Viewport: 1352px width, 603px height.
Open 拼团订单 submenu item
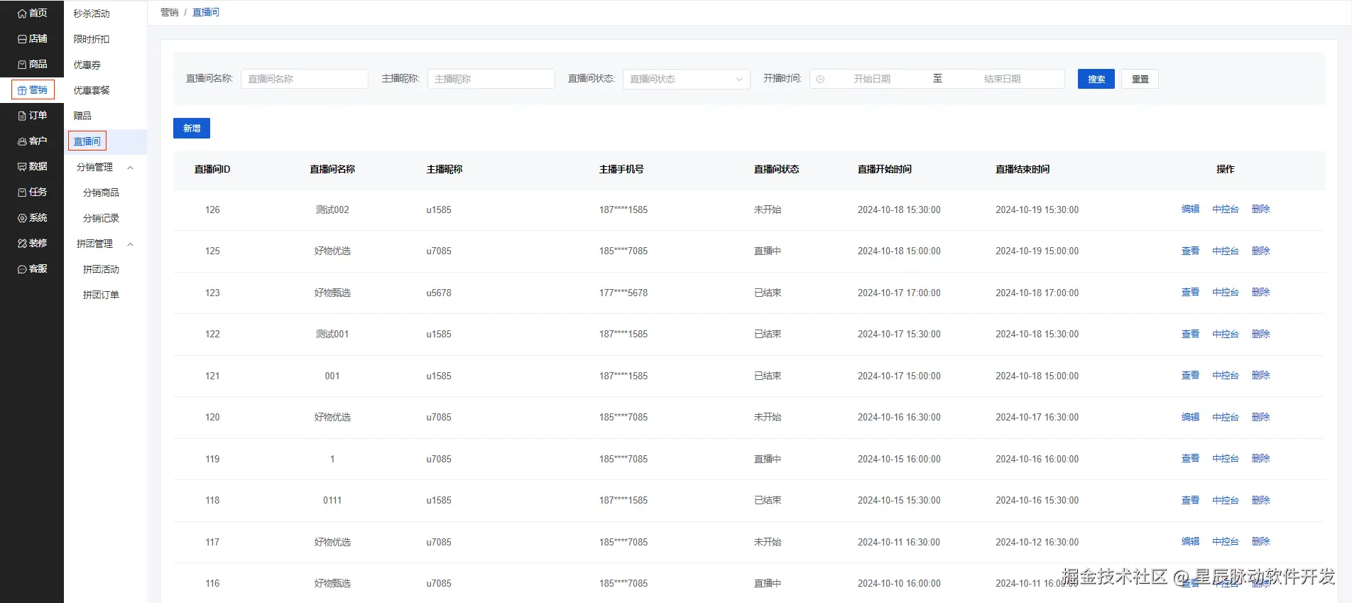click(101, 295)
